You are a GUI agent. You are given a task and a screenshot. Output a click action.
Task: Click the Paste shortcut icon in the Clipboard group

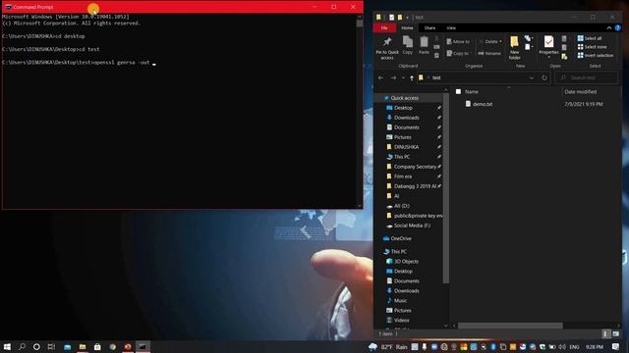tap(436, 55)
